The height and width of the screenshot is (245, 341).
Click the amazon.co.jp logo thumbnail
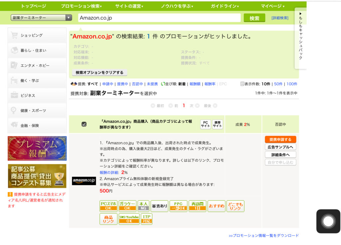click(84, 181)
